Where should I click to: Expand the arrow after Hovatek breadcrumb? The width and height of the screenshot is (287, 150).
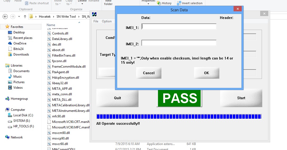[x=54, y=17]
